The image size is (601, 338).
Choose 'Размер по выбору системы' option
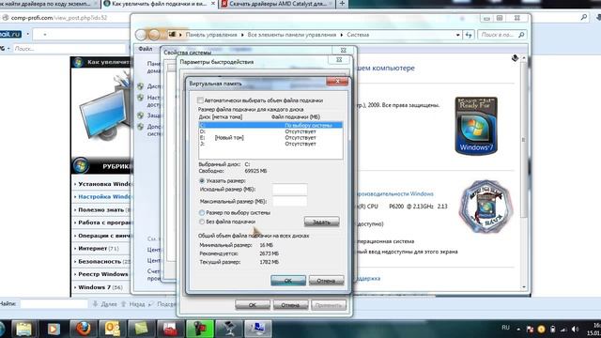pos(202,213)
